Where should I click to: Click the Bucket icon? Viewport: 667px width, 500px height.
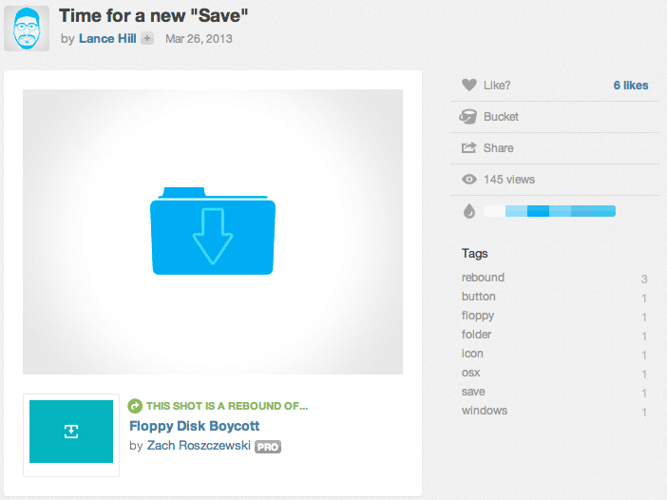click(x=468, y=117)
